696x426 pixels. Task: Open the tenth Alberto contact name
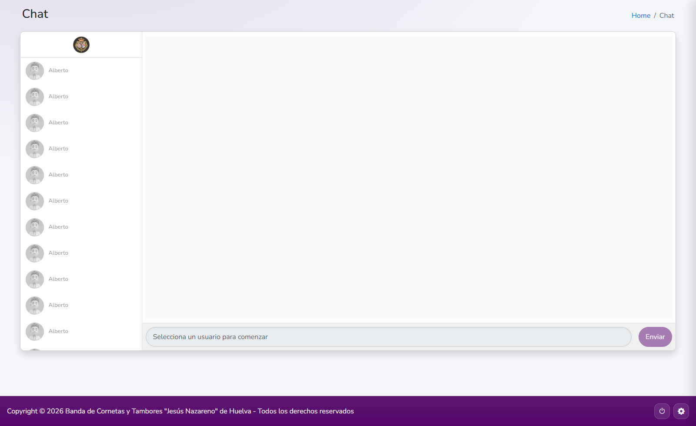58,305
